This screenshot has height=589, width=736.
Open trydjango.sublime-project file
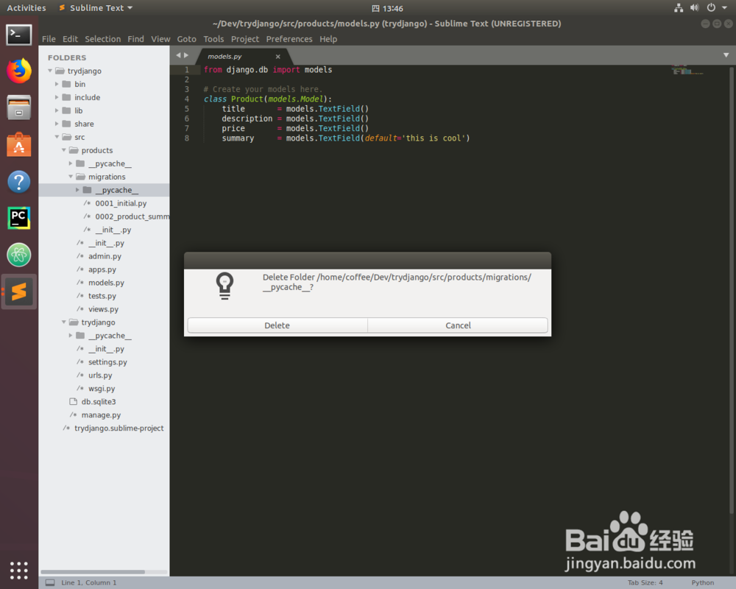click(118, 428)
